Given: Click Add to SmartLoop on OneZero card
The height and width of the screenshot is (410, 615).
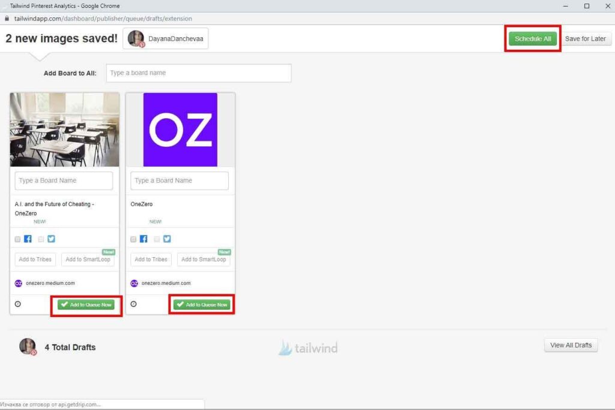Looking at the screenshot, I should pos(204,259).
